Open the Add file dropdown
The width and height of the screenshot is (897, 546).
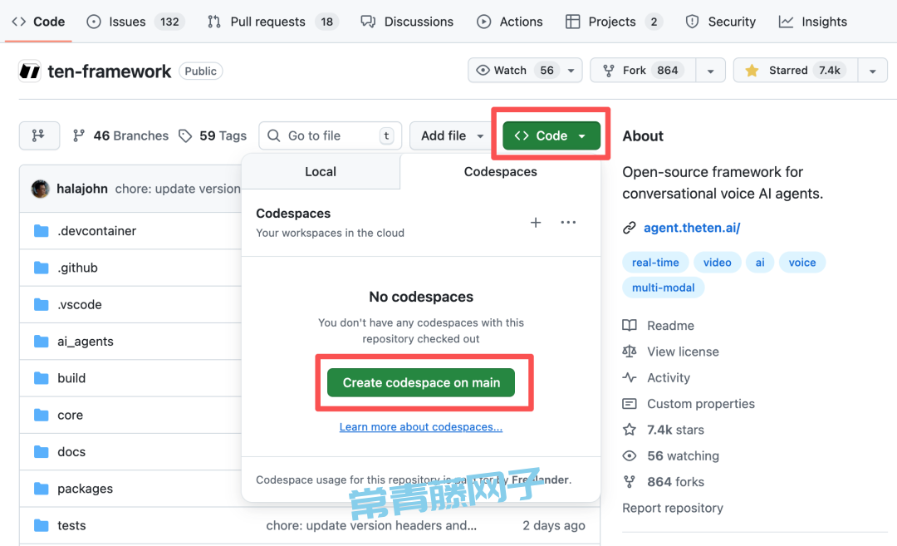coord(452,135)
